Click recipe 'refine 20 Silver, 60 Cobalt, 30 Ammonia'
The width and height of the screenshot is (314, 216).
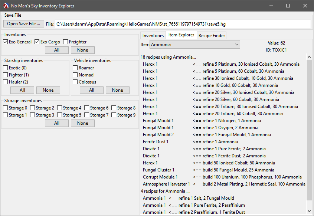click(x=241, y=99)
